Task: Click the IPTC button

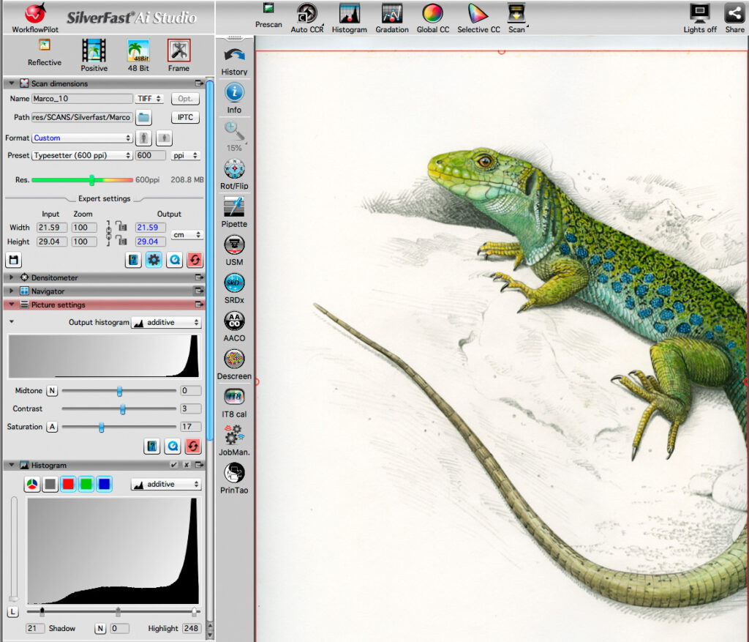Action: (185, 117)
